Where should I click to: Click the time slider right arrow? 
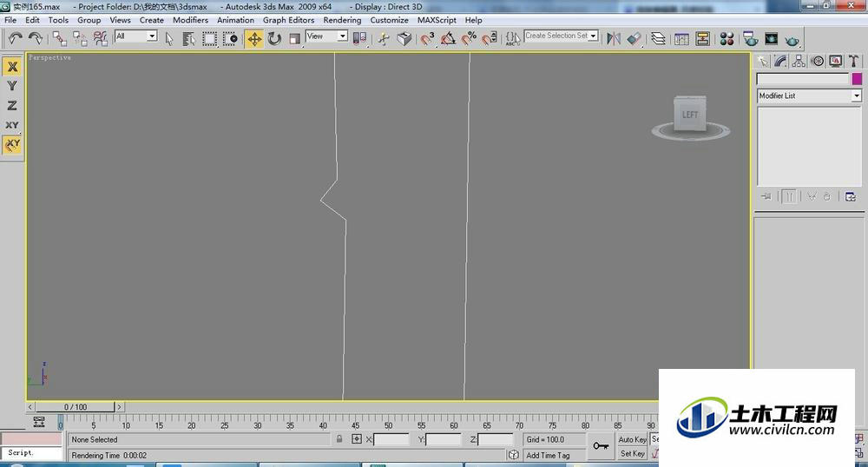pos(119,407)
